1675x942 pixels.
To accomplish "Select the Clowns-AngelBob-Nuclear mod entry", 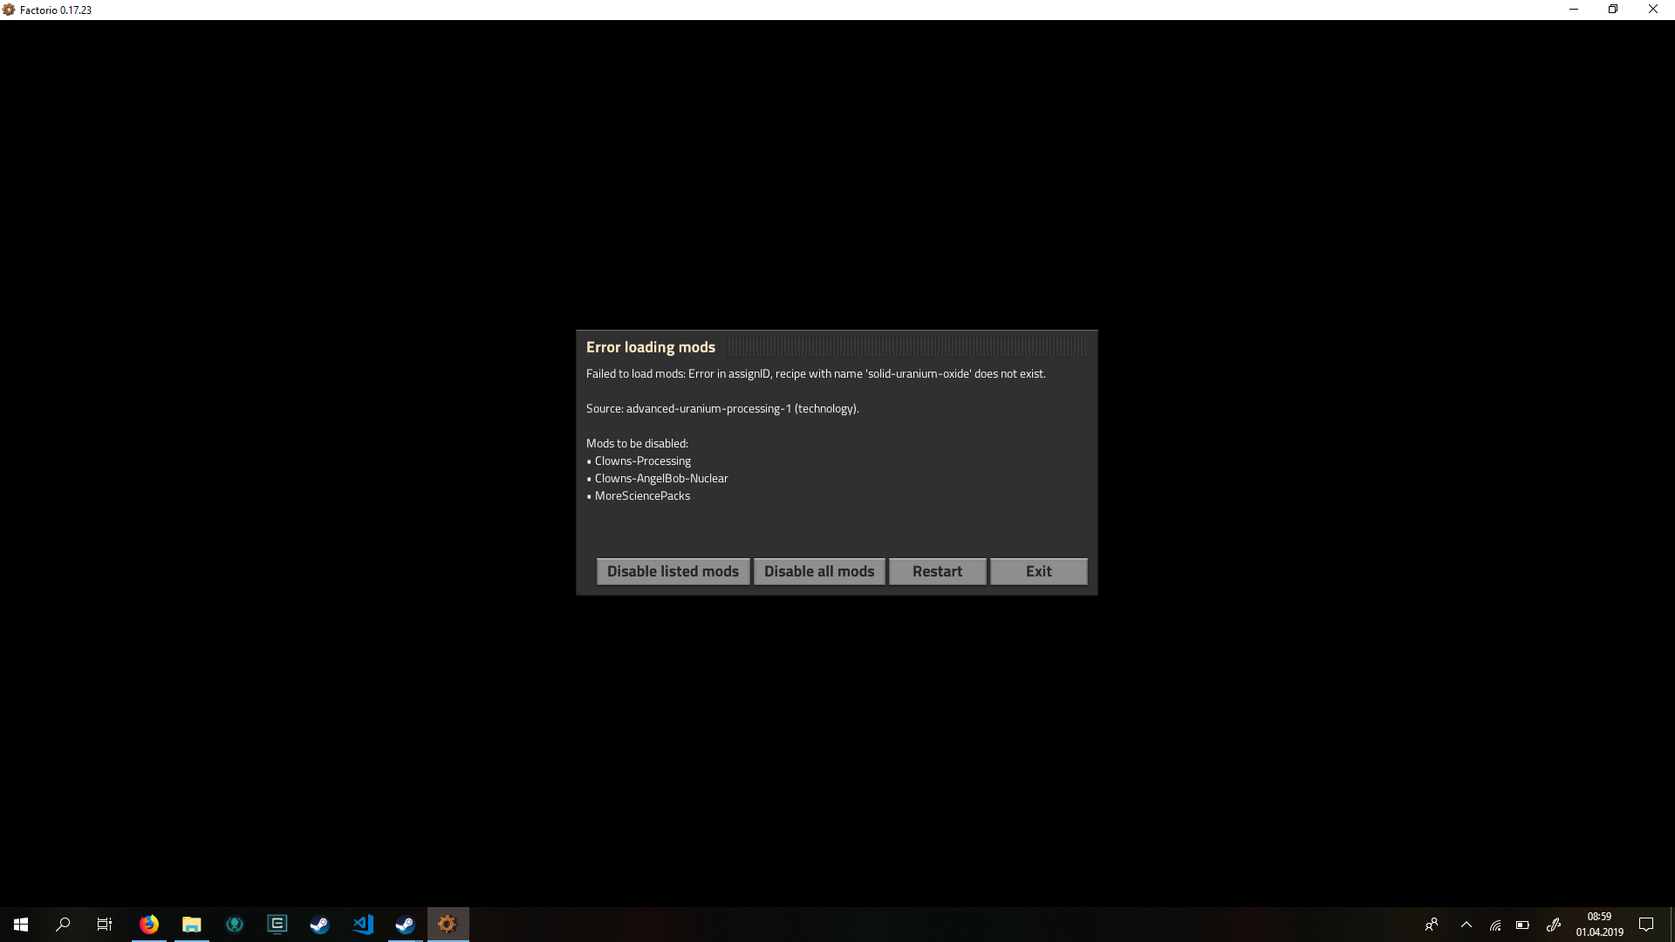I will 661,478.
